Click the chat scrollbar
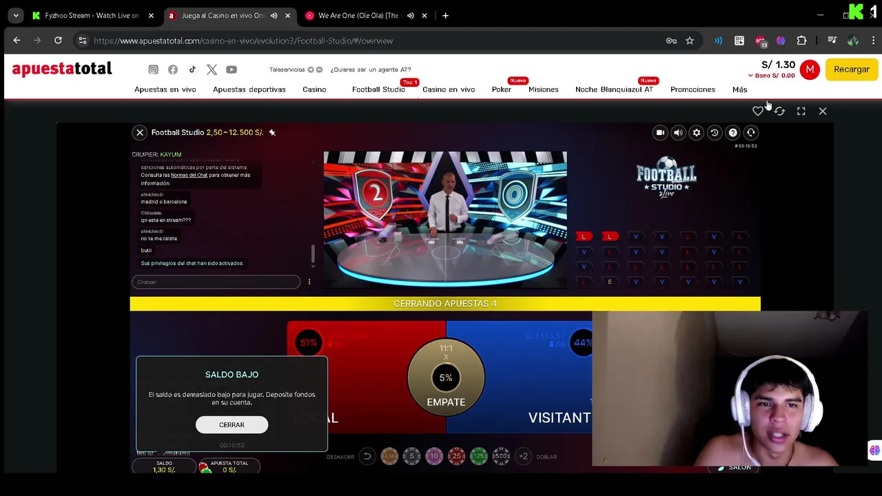 point(313,254)
